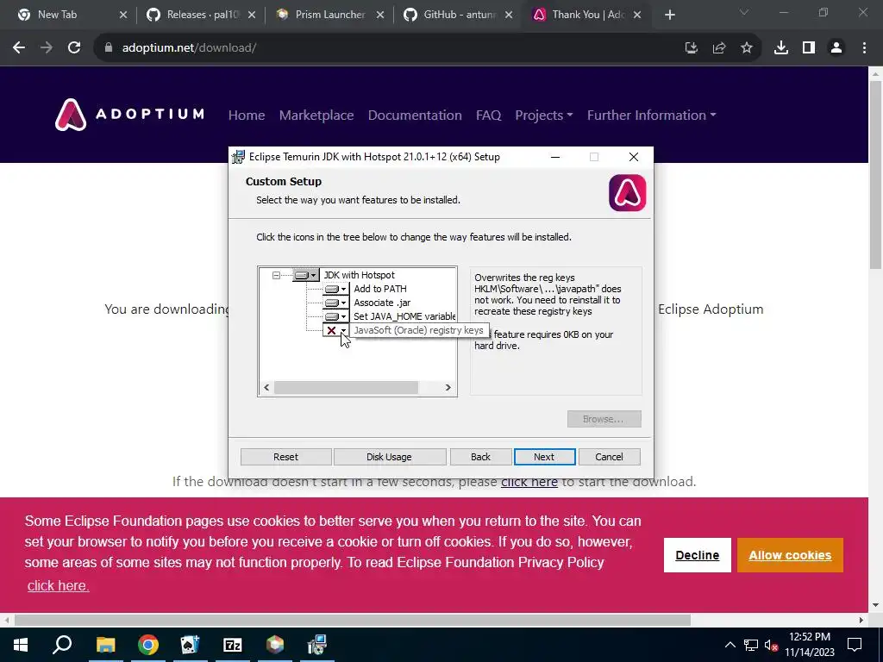The image size is (883, 662).
Task: Collapse the JDK with Hotspot tree node
Action: (x=276, y=275)
